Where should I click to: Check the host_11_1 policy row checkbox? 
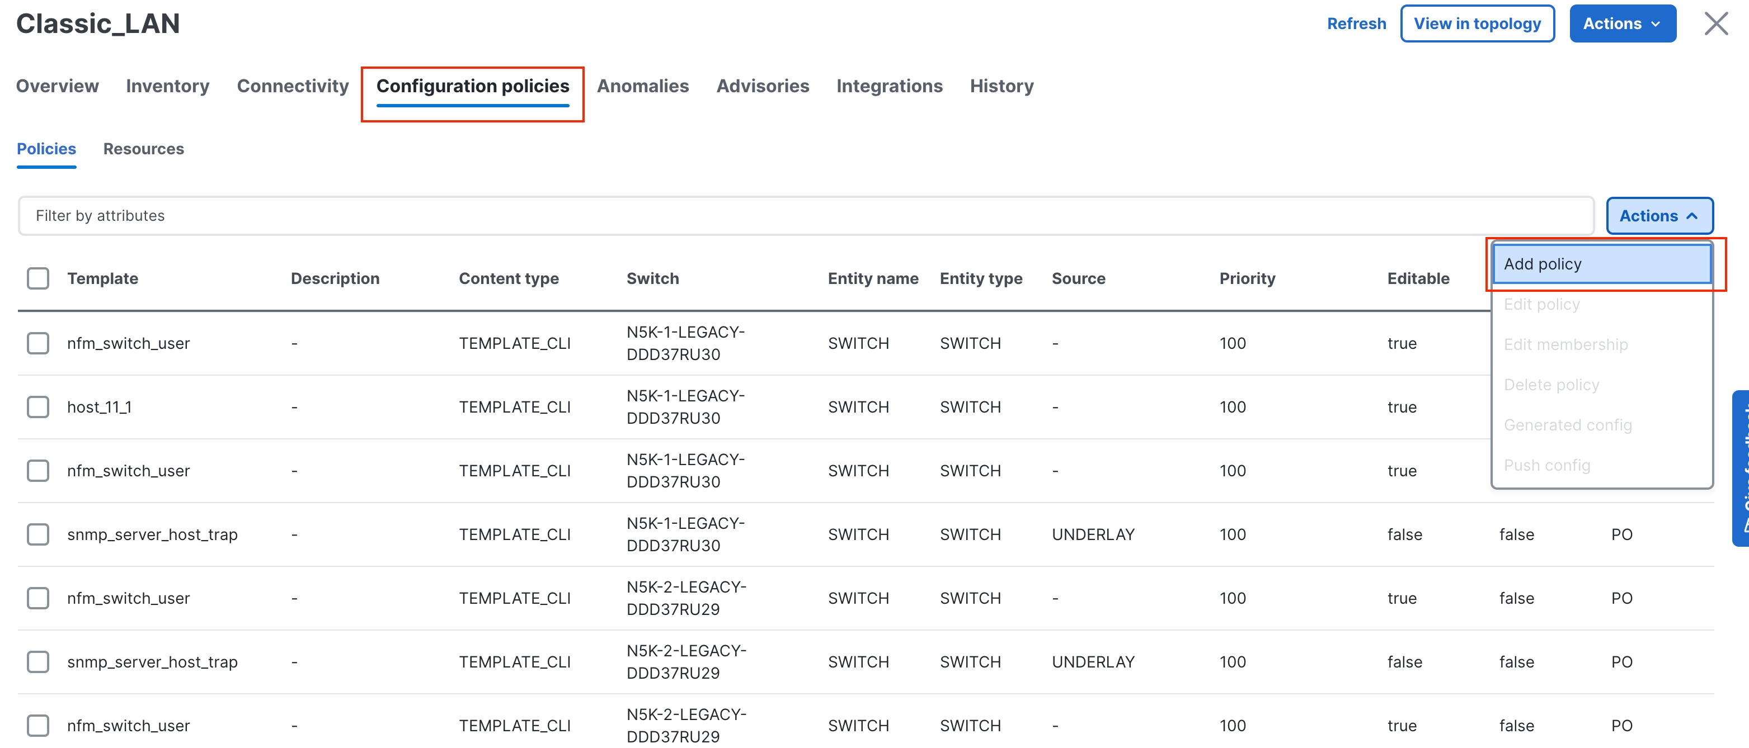pyautogui.click(x=38, y=407)
